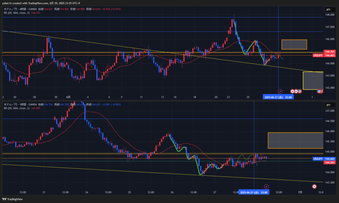The image size is (339, 203).
Task: Click the lightning icon on the 1-hour chart
Action: point(266,186)
